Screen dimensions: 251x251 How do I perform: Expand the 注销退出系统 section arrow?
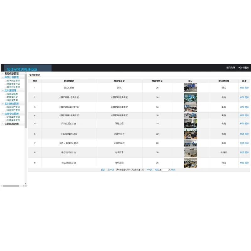coord(3,124)
